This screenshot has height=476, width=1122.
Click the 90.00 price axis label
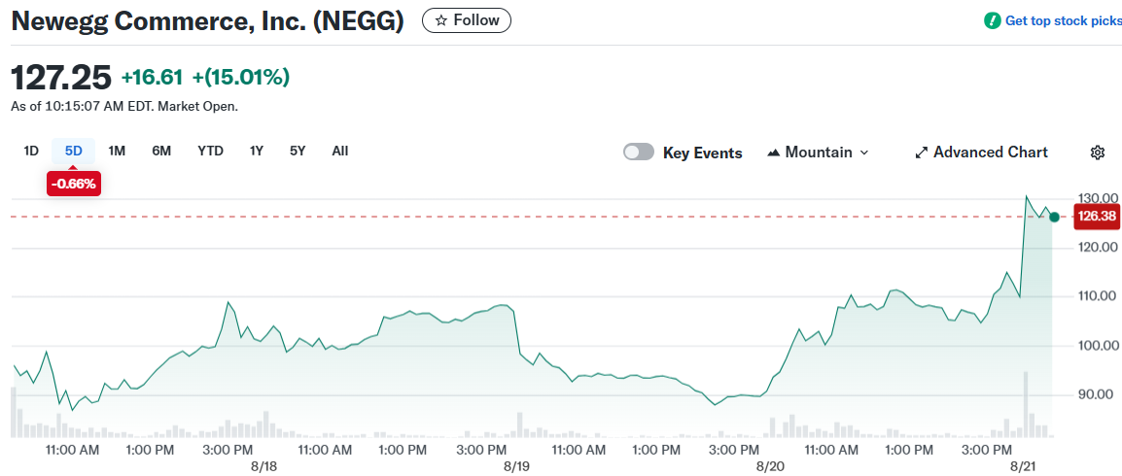coord(1097,394)
